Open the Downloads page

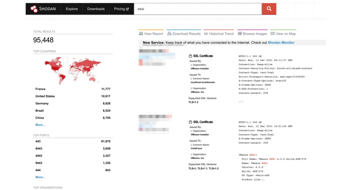tap(96, 9)
